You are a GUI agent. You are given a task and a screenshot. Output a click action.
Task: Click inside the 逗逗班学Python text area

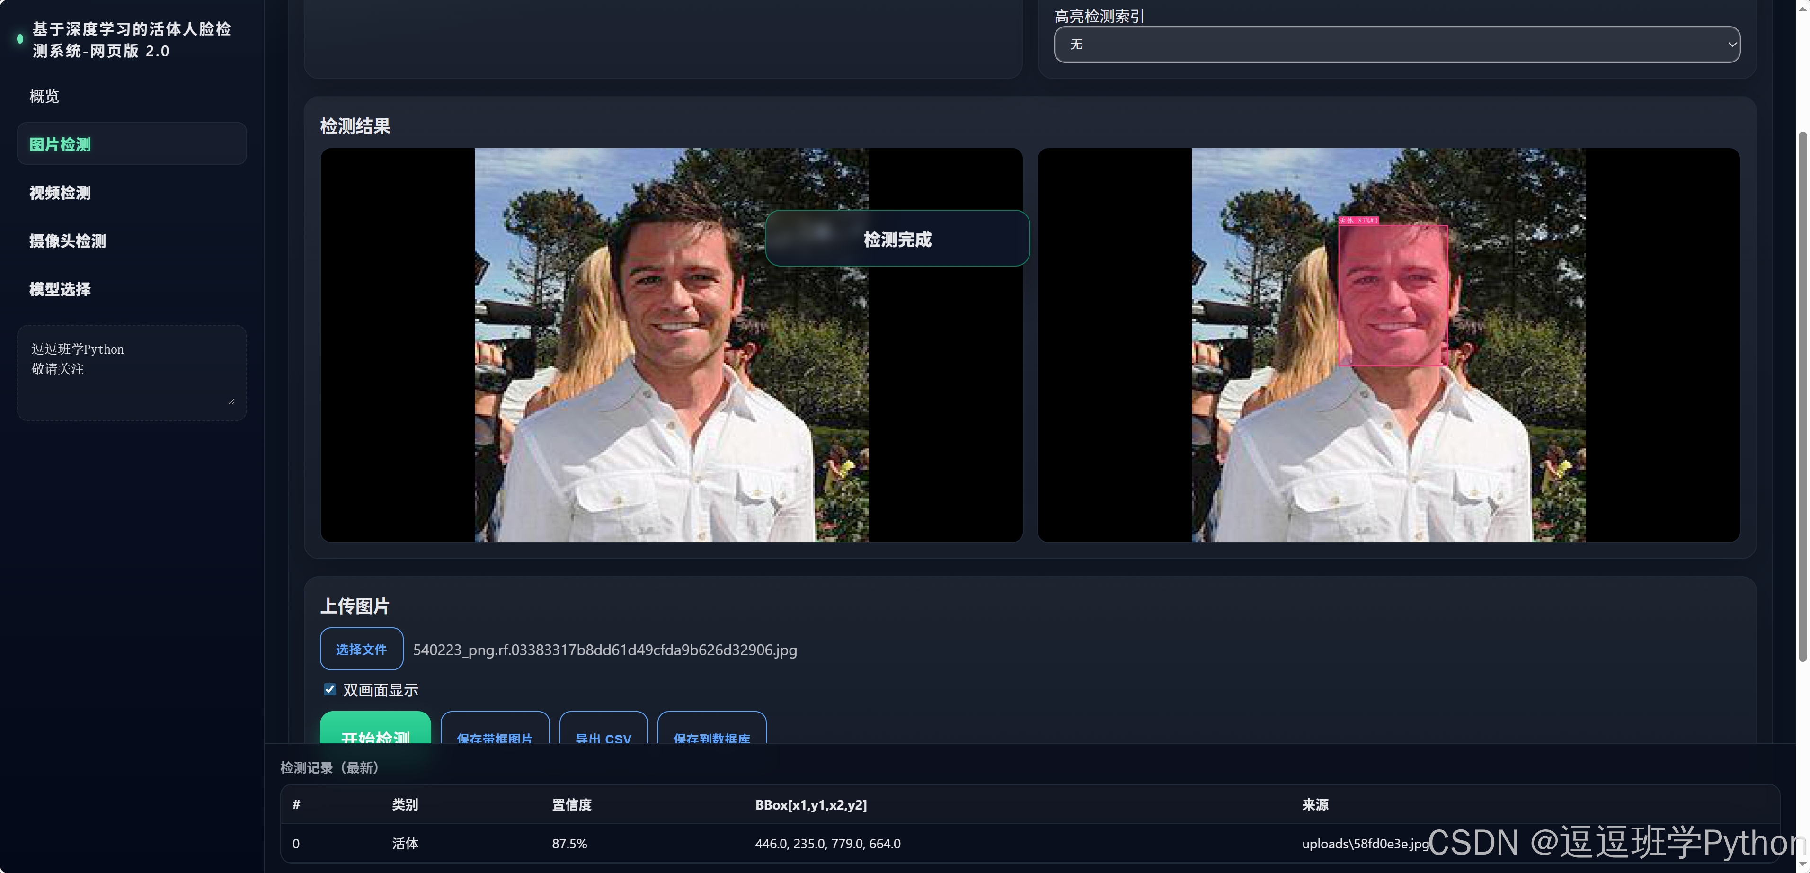(x=132, y=373)
